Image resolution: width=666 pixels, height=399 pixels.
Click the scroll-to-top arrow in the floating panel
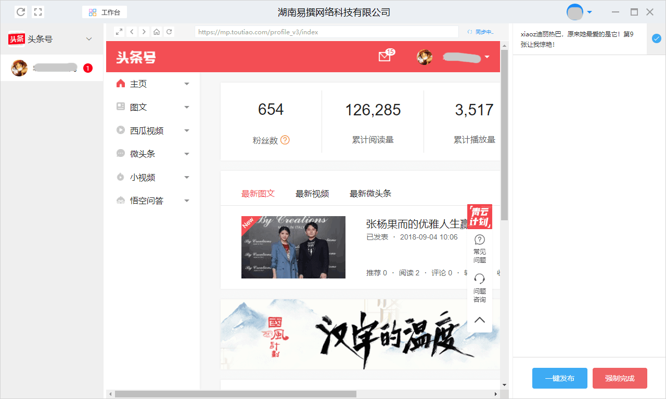(x=480, y=320)
